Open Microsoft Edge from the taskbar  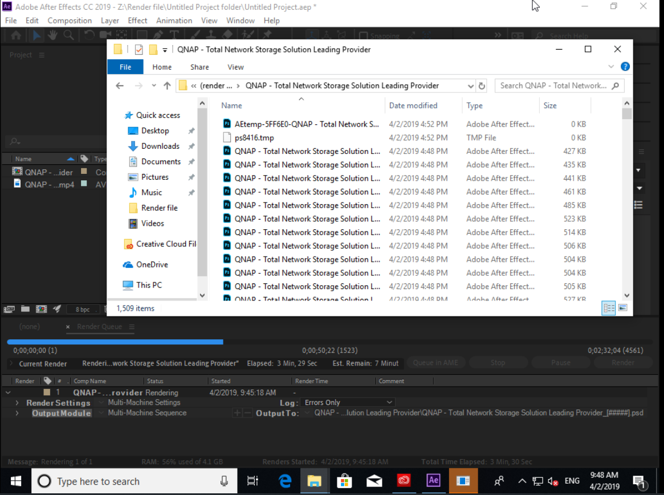285,481
